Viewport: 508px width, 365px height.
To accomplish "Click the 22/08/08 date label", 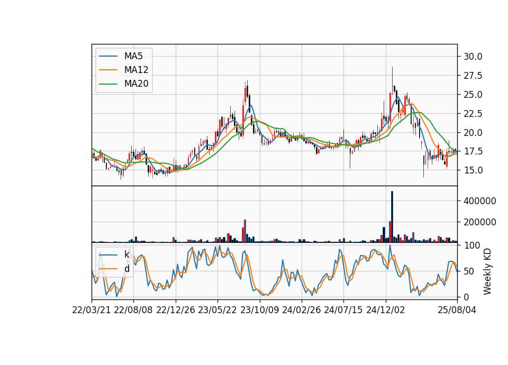I will click(133, 310).
